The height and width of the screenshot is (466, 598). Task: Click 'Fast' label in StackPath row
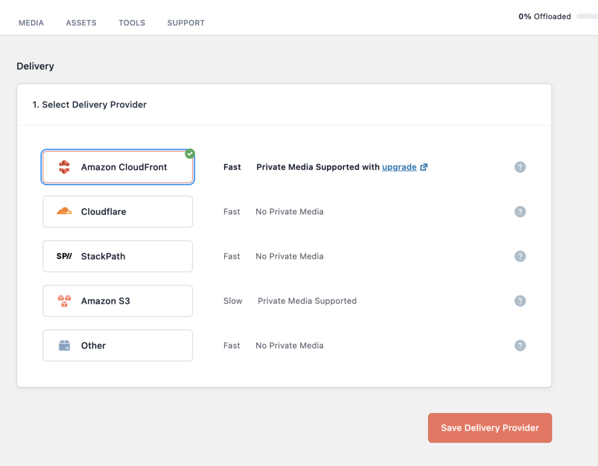pos(231,256)
